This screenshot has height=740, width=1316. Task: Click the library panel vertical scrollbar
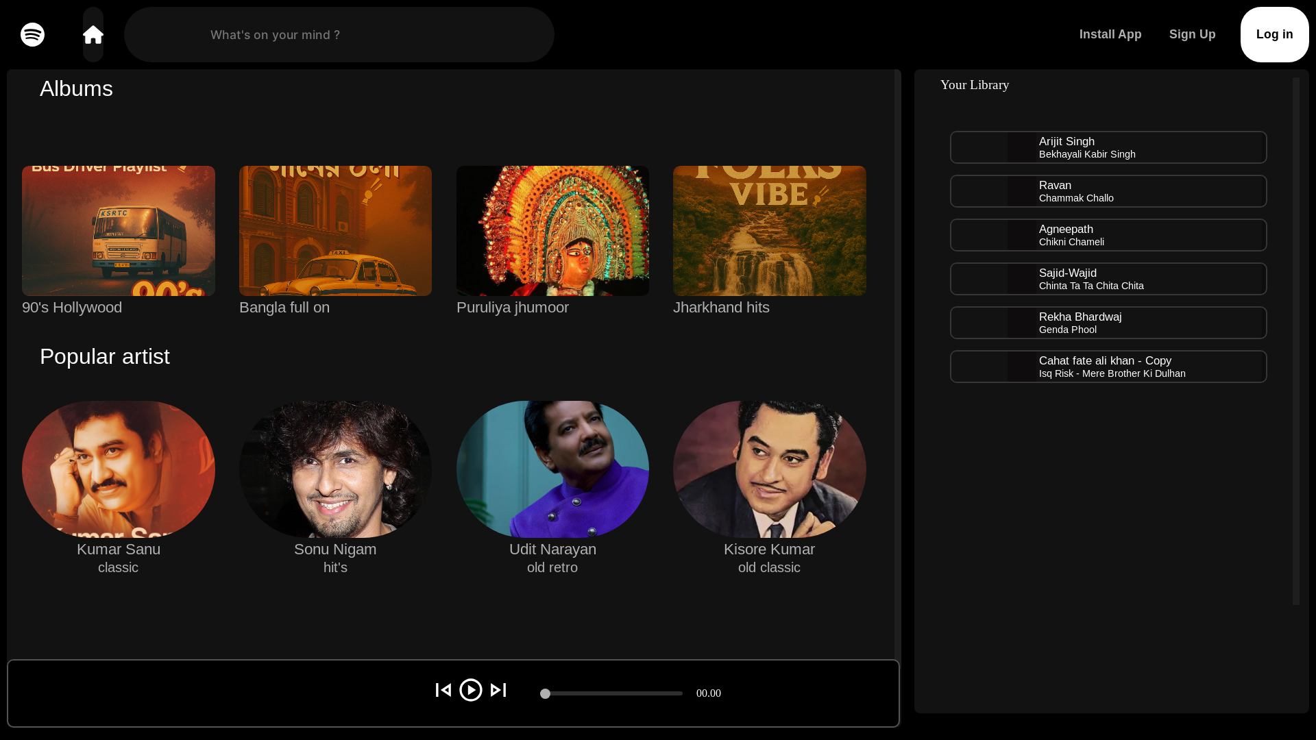point(1296,341)
